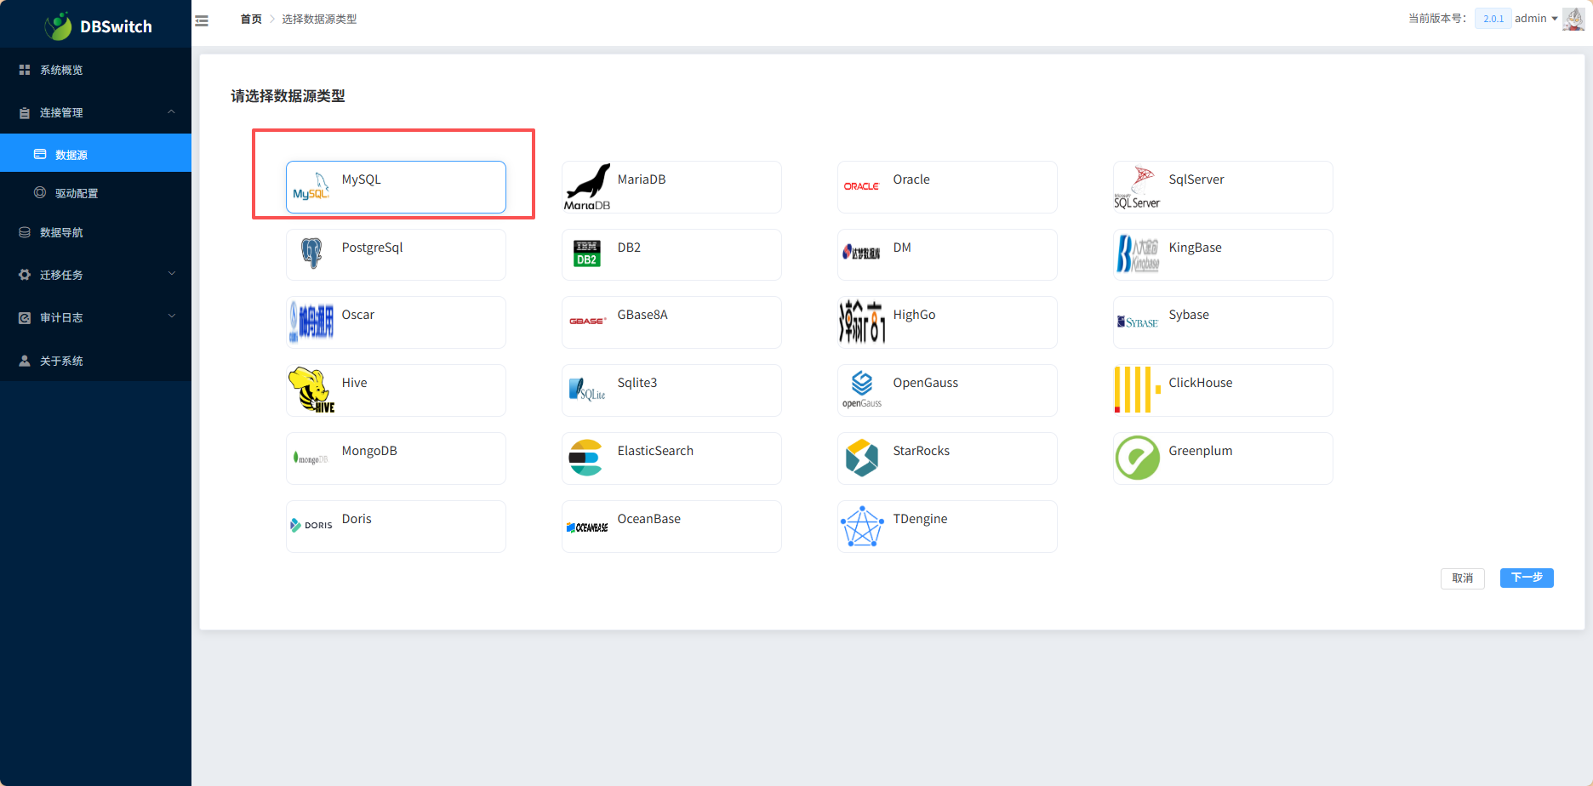Select the ClickHouse label text
This screenshot has width=1593, height=786.
pyautogui.click(x=1201, y=383)
